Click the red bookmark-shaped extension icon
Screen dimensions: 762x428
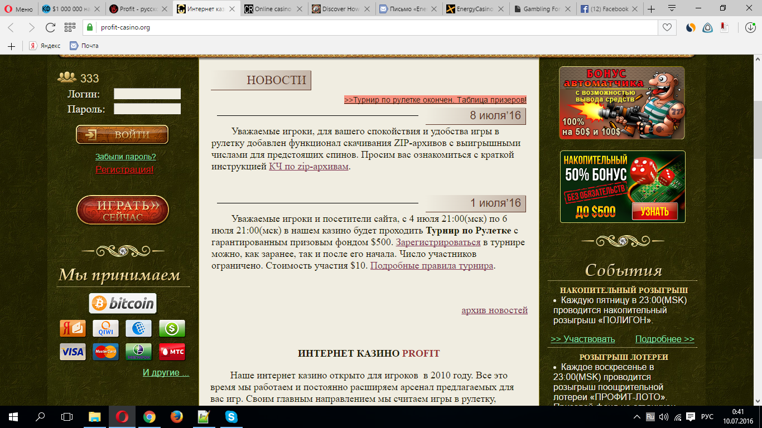point(724,27)
